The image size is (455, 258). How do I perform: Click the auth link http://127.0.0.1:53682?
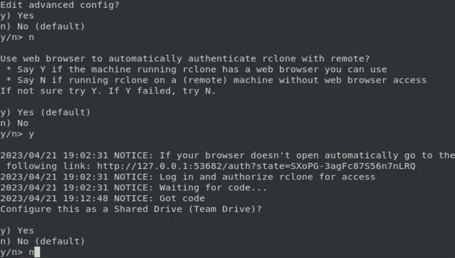point(256,166)
